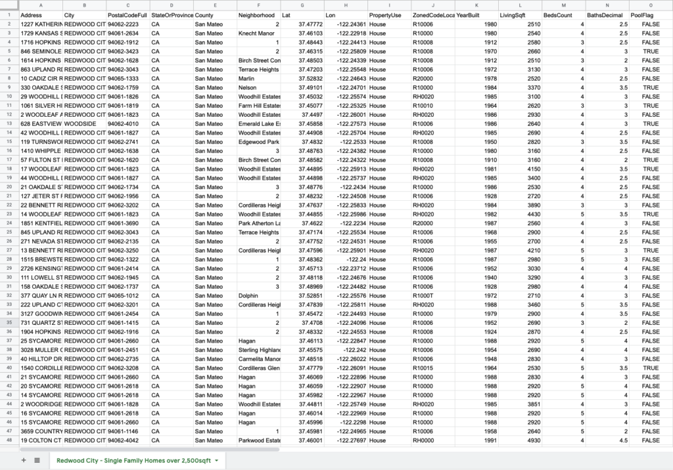Click the "LivingSqft" header cell
The image size is (673, 470).
pos(521,15)
